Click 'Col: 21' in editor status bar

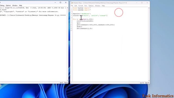coord(147,83)
